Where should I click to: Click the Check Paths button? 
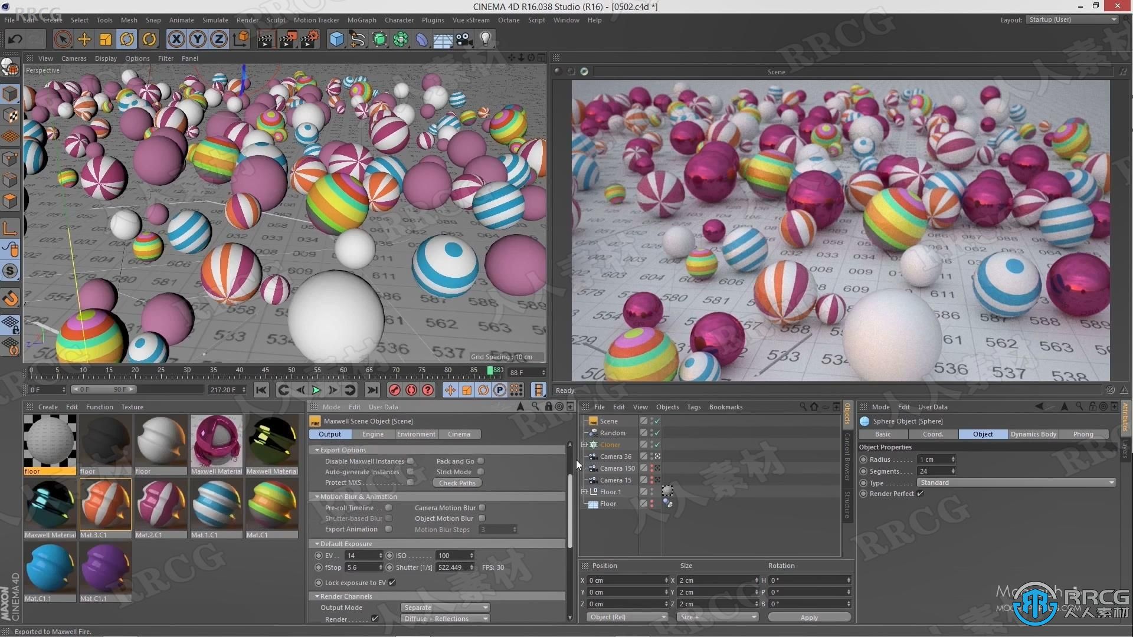coord(457,483)
